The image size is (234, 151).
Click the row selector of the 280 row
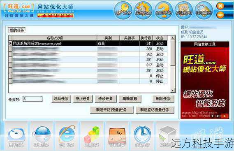coord(10,49)
